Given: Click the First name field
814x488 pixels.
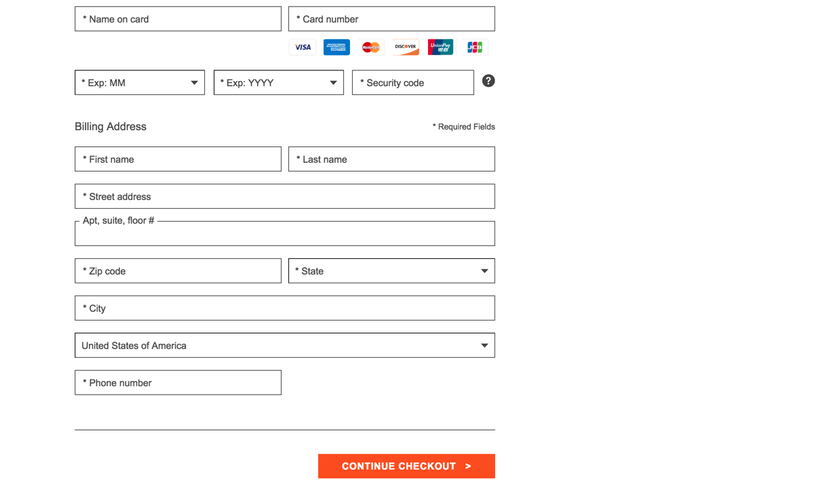Looking at the screenshot, I should [178, 159].
